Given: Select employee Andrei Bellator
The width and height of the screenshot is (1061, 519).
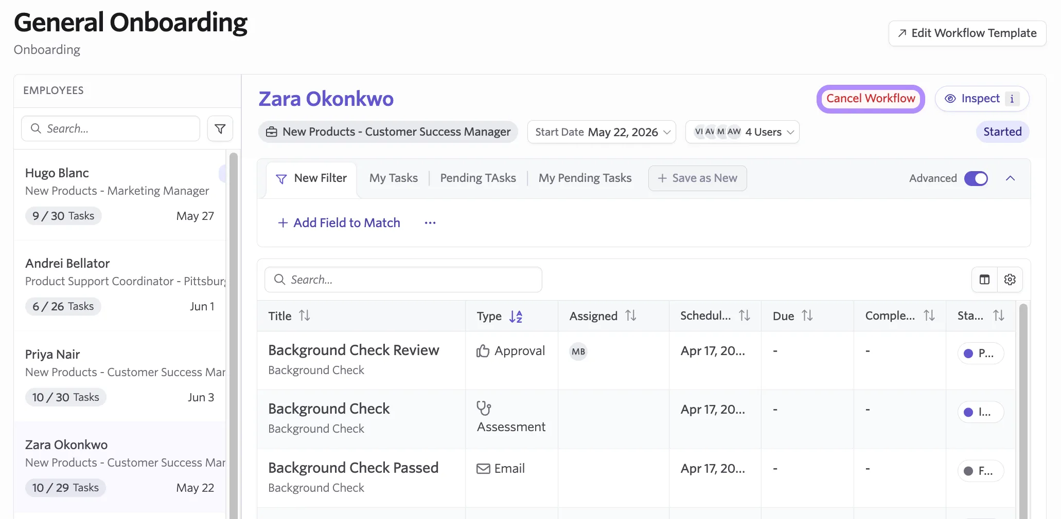Looking at the screenshot, I should [x=120, y=286].
